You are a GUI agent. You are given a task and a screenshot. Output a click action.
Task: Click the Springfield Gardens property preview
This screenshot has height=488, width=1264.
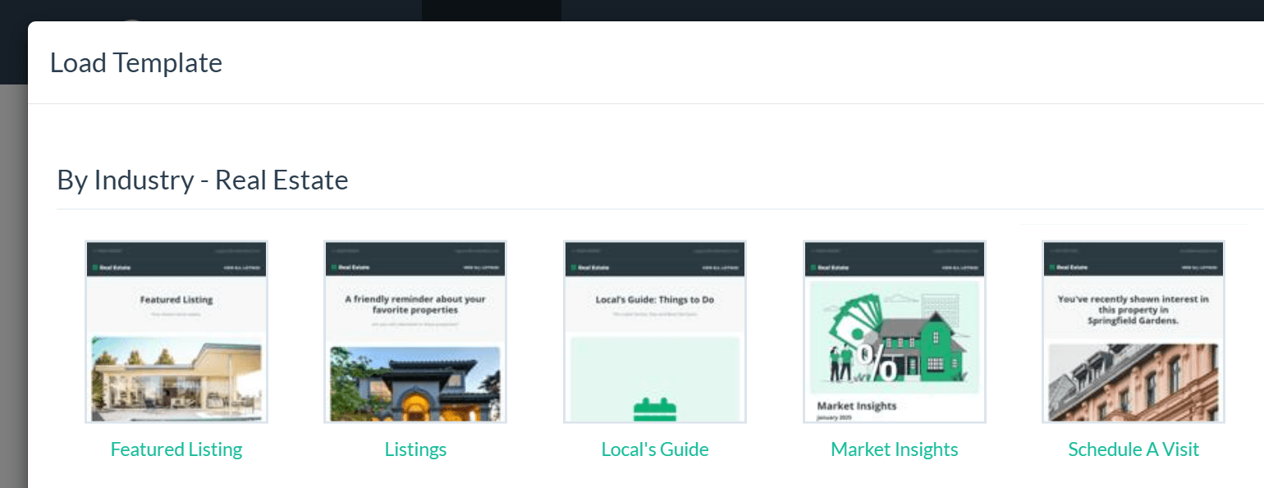pyautogui.click(x=1133, y=331)
